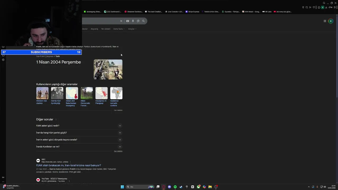The width and height of the screenshot is (338, 190).
Task: Click 'İran-PJAK Çatışması' breadcrumb link
Action: pyautogui.click(x=45, y=56)
